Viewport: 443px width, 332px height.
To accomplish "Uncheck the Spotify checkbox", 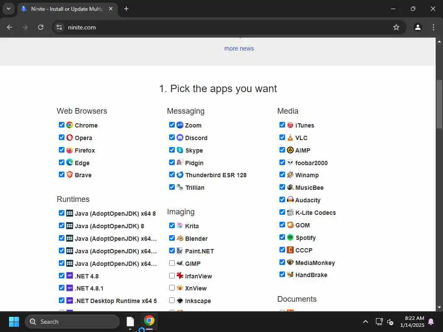I will [282, 237].
